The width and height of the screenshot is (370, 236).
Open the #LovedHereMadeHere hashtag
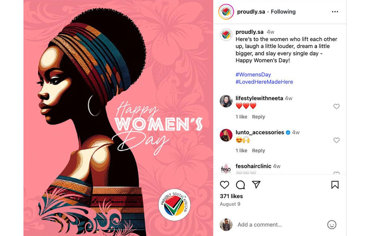coord(264,82)
